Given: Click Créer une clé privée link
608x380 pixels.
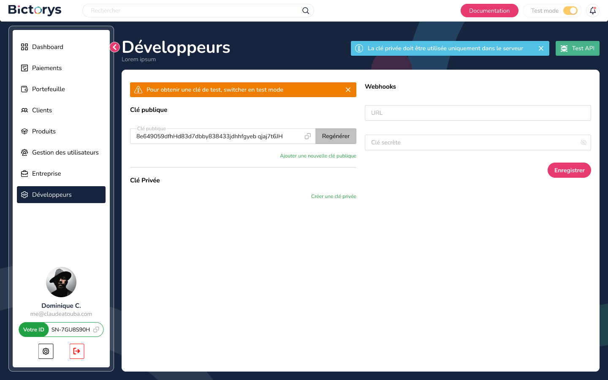Looking at the screenshot, I should [334, 196].
